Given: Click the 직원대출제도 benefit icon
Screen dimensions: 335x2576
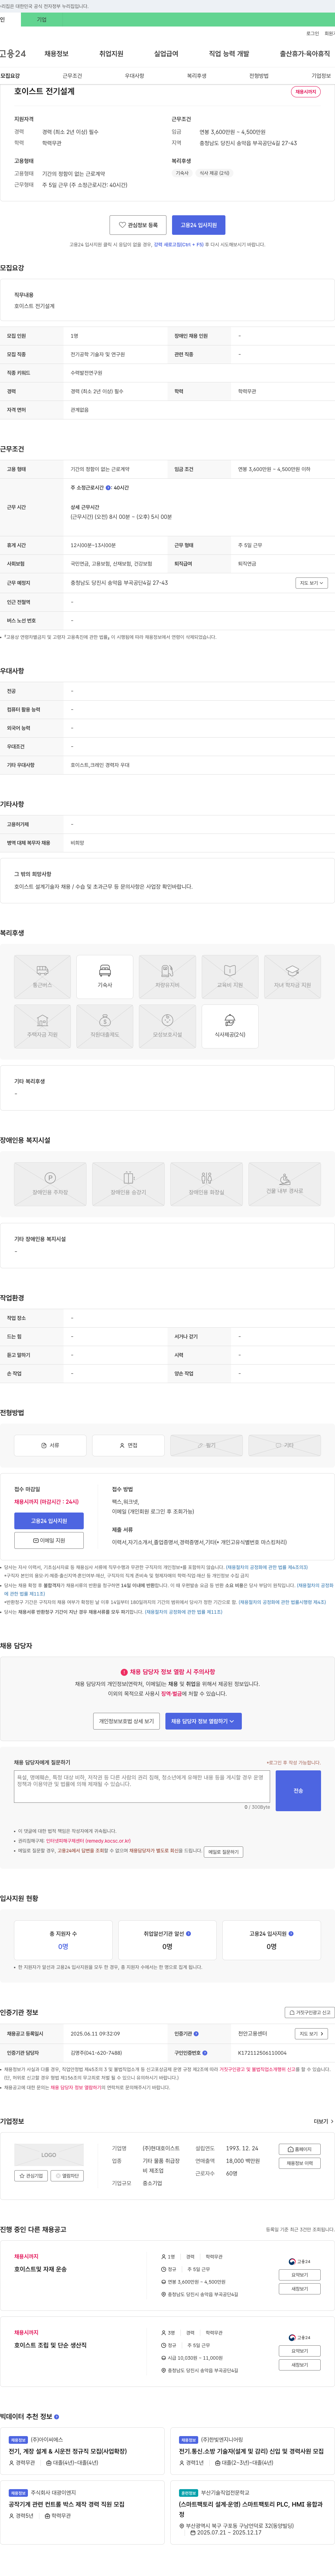Looking at the screenshot, I should (105, 1026).
